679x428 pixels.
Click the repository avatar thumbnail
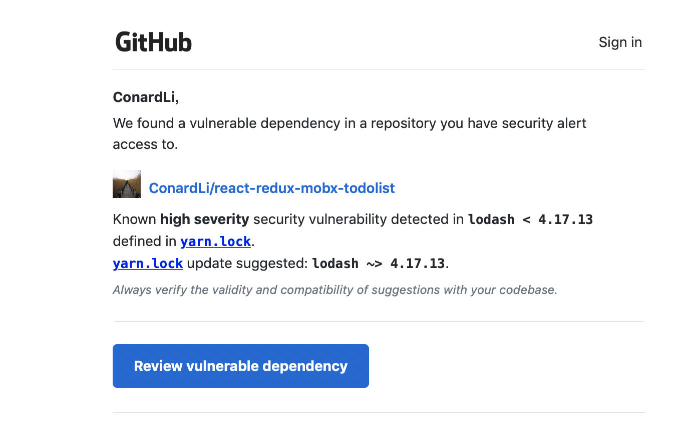127,184
